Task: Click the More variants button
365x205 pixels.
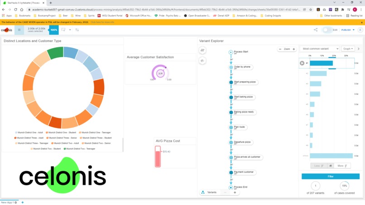Action: (342, 166)
